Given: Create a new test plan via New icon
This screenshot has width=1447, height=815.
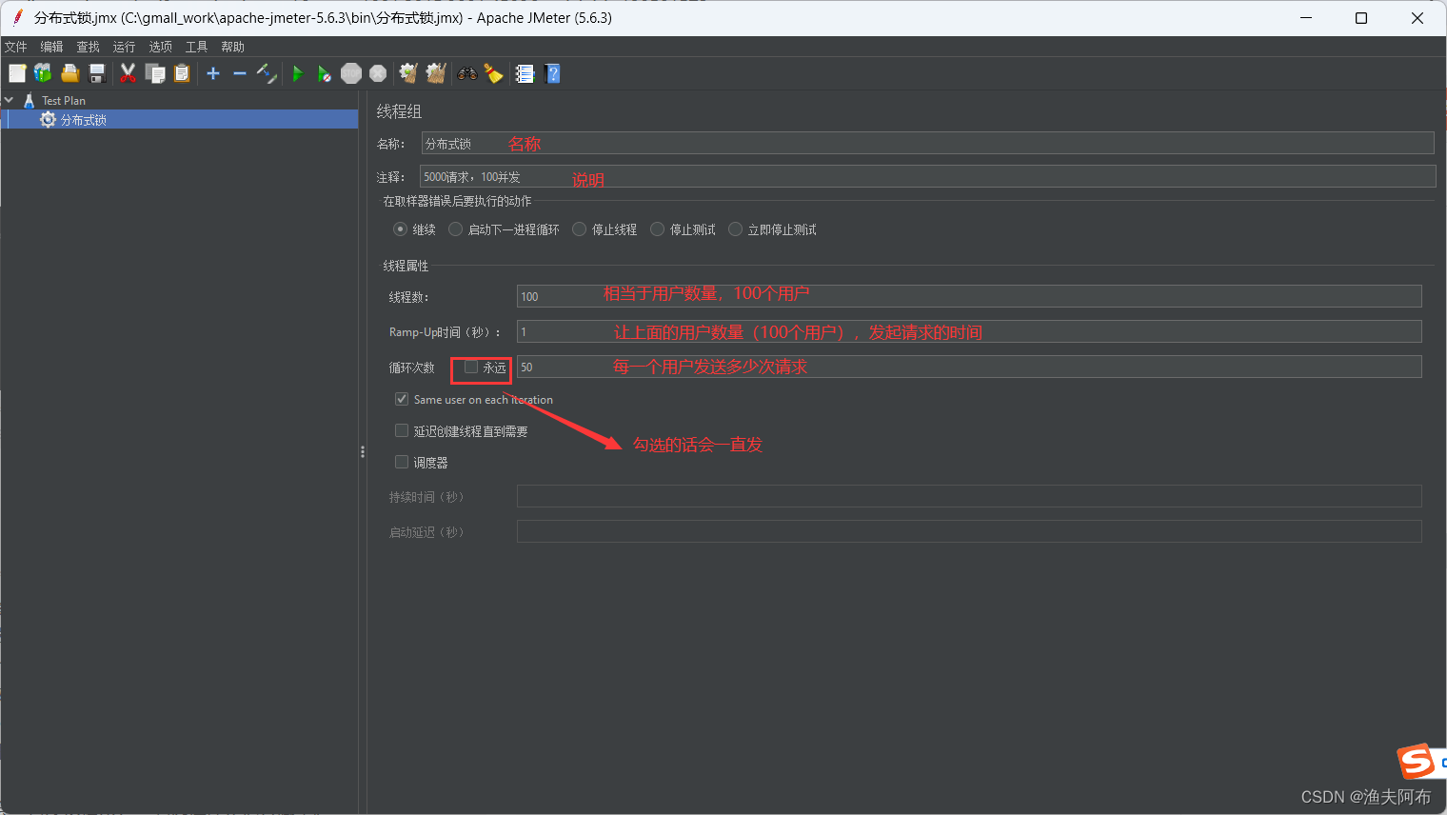Looking at the screenshot, I should (x=17, y=73).
